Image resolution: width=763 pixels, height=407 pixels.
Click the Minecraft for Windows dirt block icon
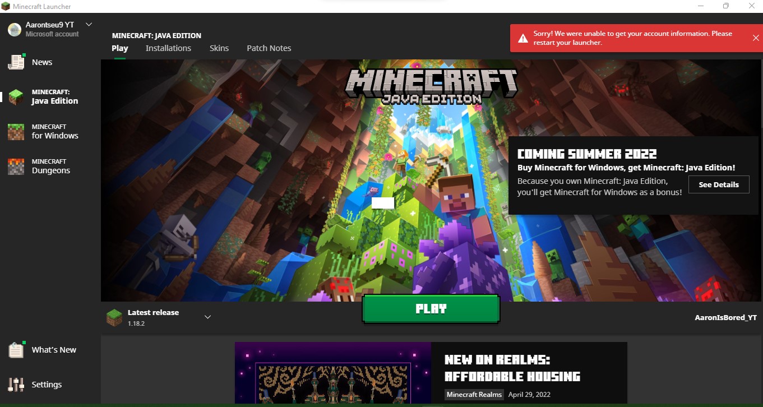click(x=16, y=132)
